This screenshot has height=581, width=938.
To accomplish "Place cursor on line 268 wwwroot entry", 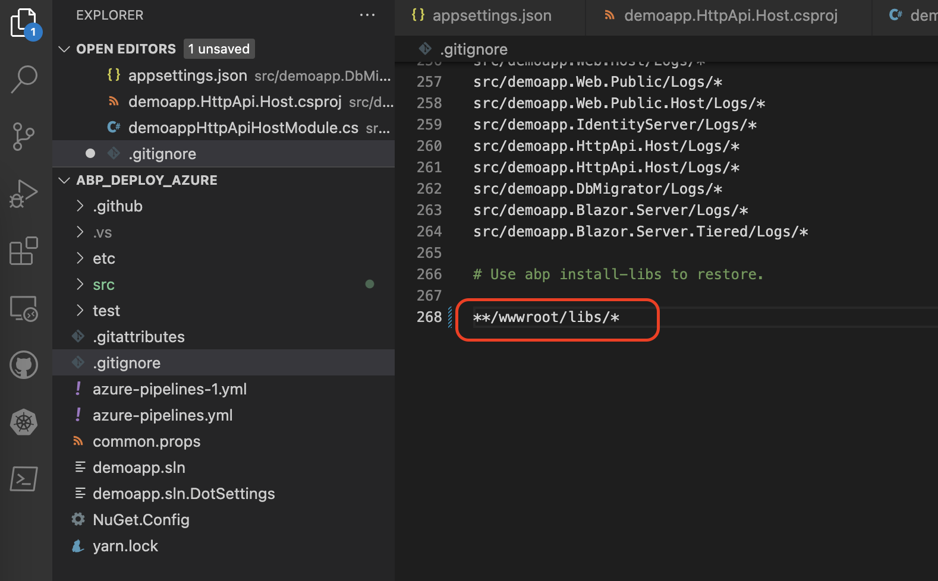I will (546, 317).
